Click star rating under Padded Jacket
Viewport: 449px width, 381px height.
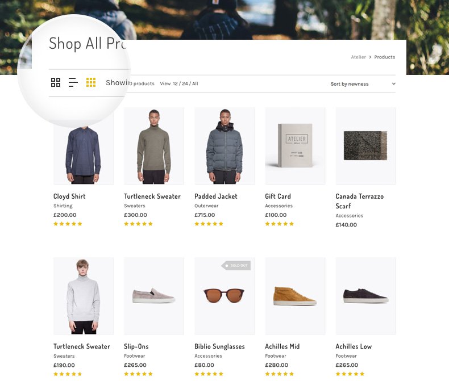pyautogui.click(x=209, y=224)
